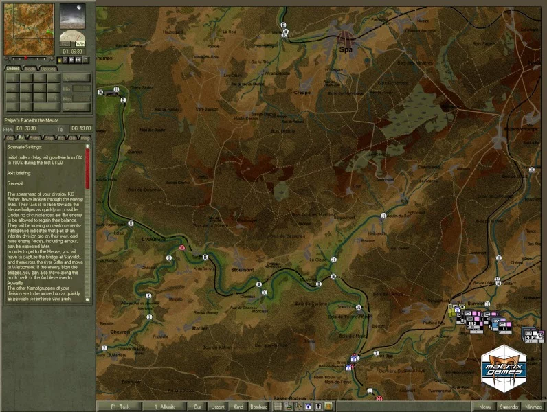Click the arrow-paths icon in the bottom toolbar
Viewport: 547px width, 412px height.
pos(298,406)
